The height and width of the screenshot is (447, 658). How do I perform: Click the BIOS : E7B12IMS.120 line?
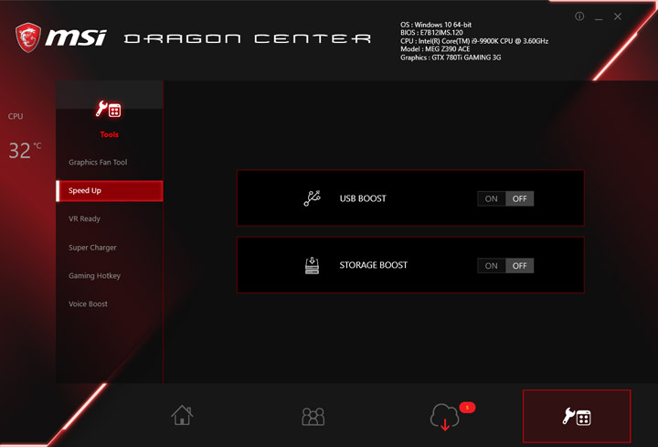[x=431, y=33]
